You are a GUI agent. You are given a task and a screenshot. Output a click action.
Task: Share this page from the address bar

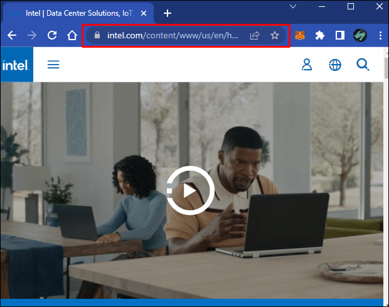coord(255,36)
